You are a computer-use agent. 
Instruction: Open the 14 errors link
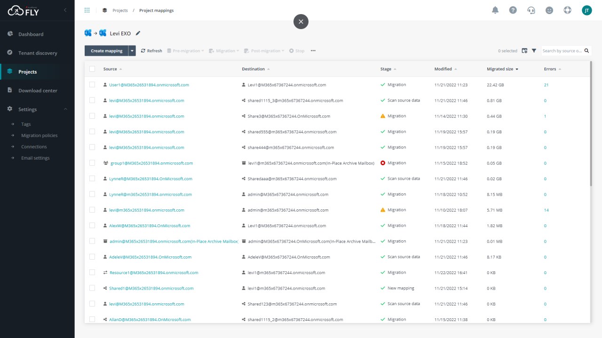coord(546,210)
